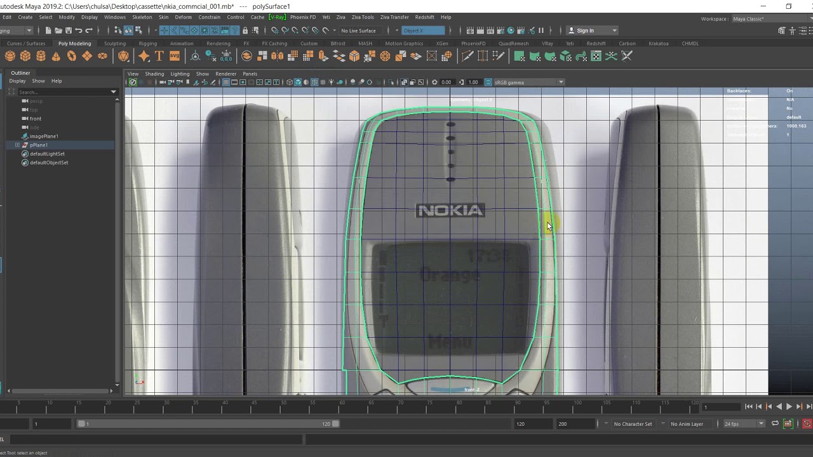The height and width of the screenshot is (457, 813).
Task: Click the viewport gamma value field 1.00
Action: [x=473, y=82]
